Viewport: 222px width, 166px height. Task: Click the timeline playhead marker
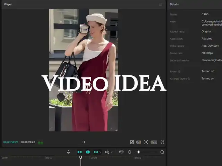(x=80, y=157)
